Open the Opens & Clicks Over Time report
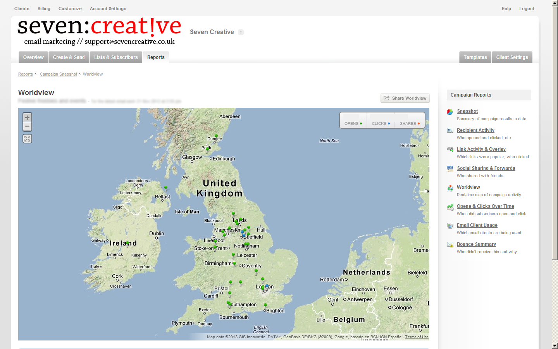 [x=485, y=206]
